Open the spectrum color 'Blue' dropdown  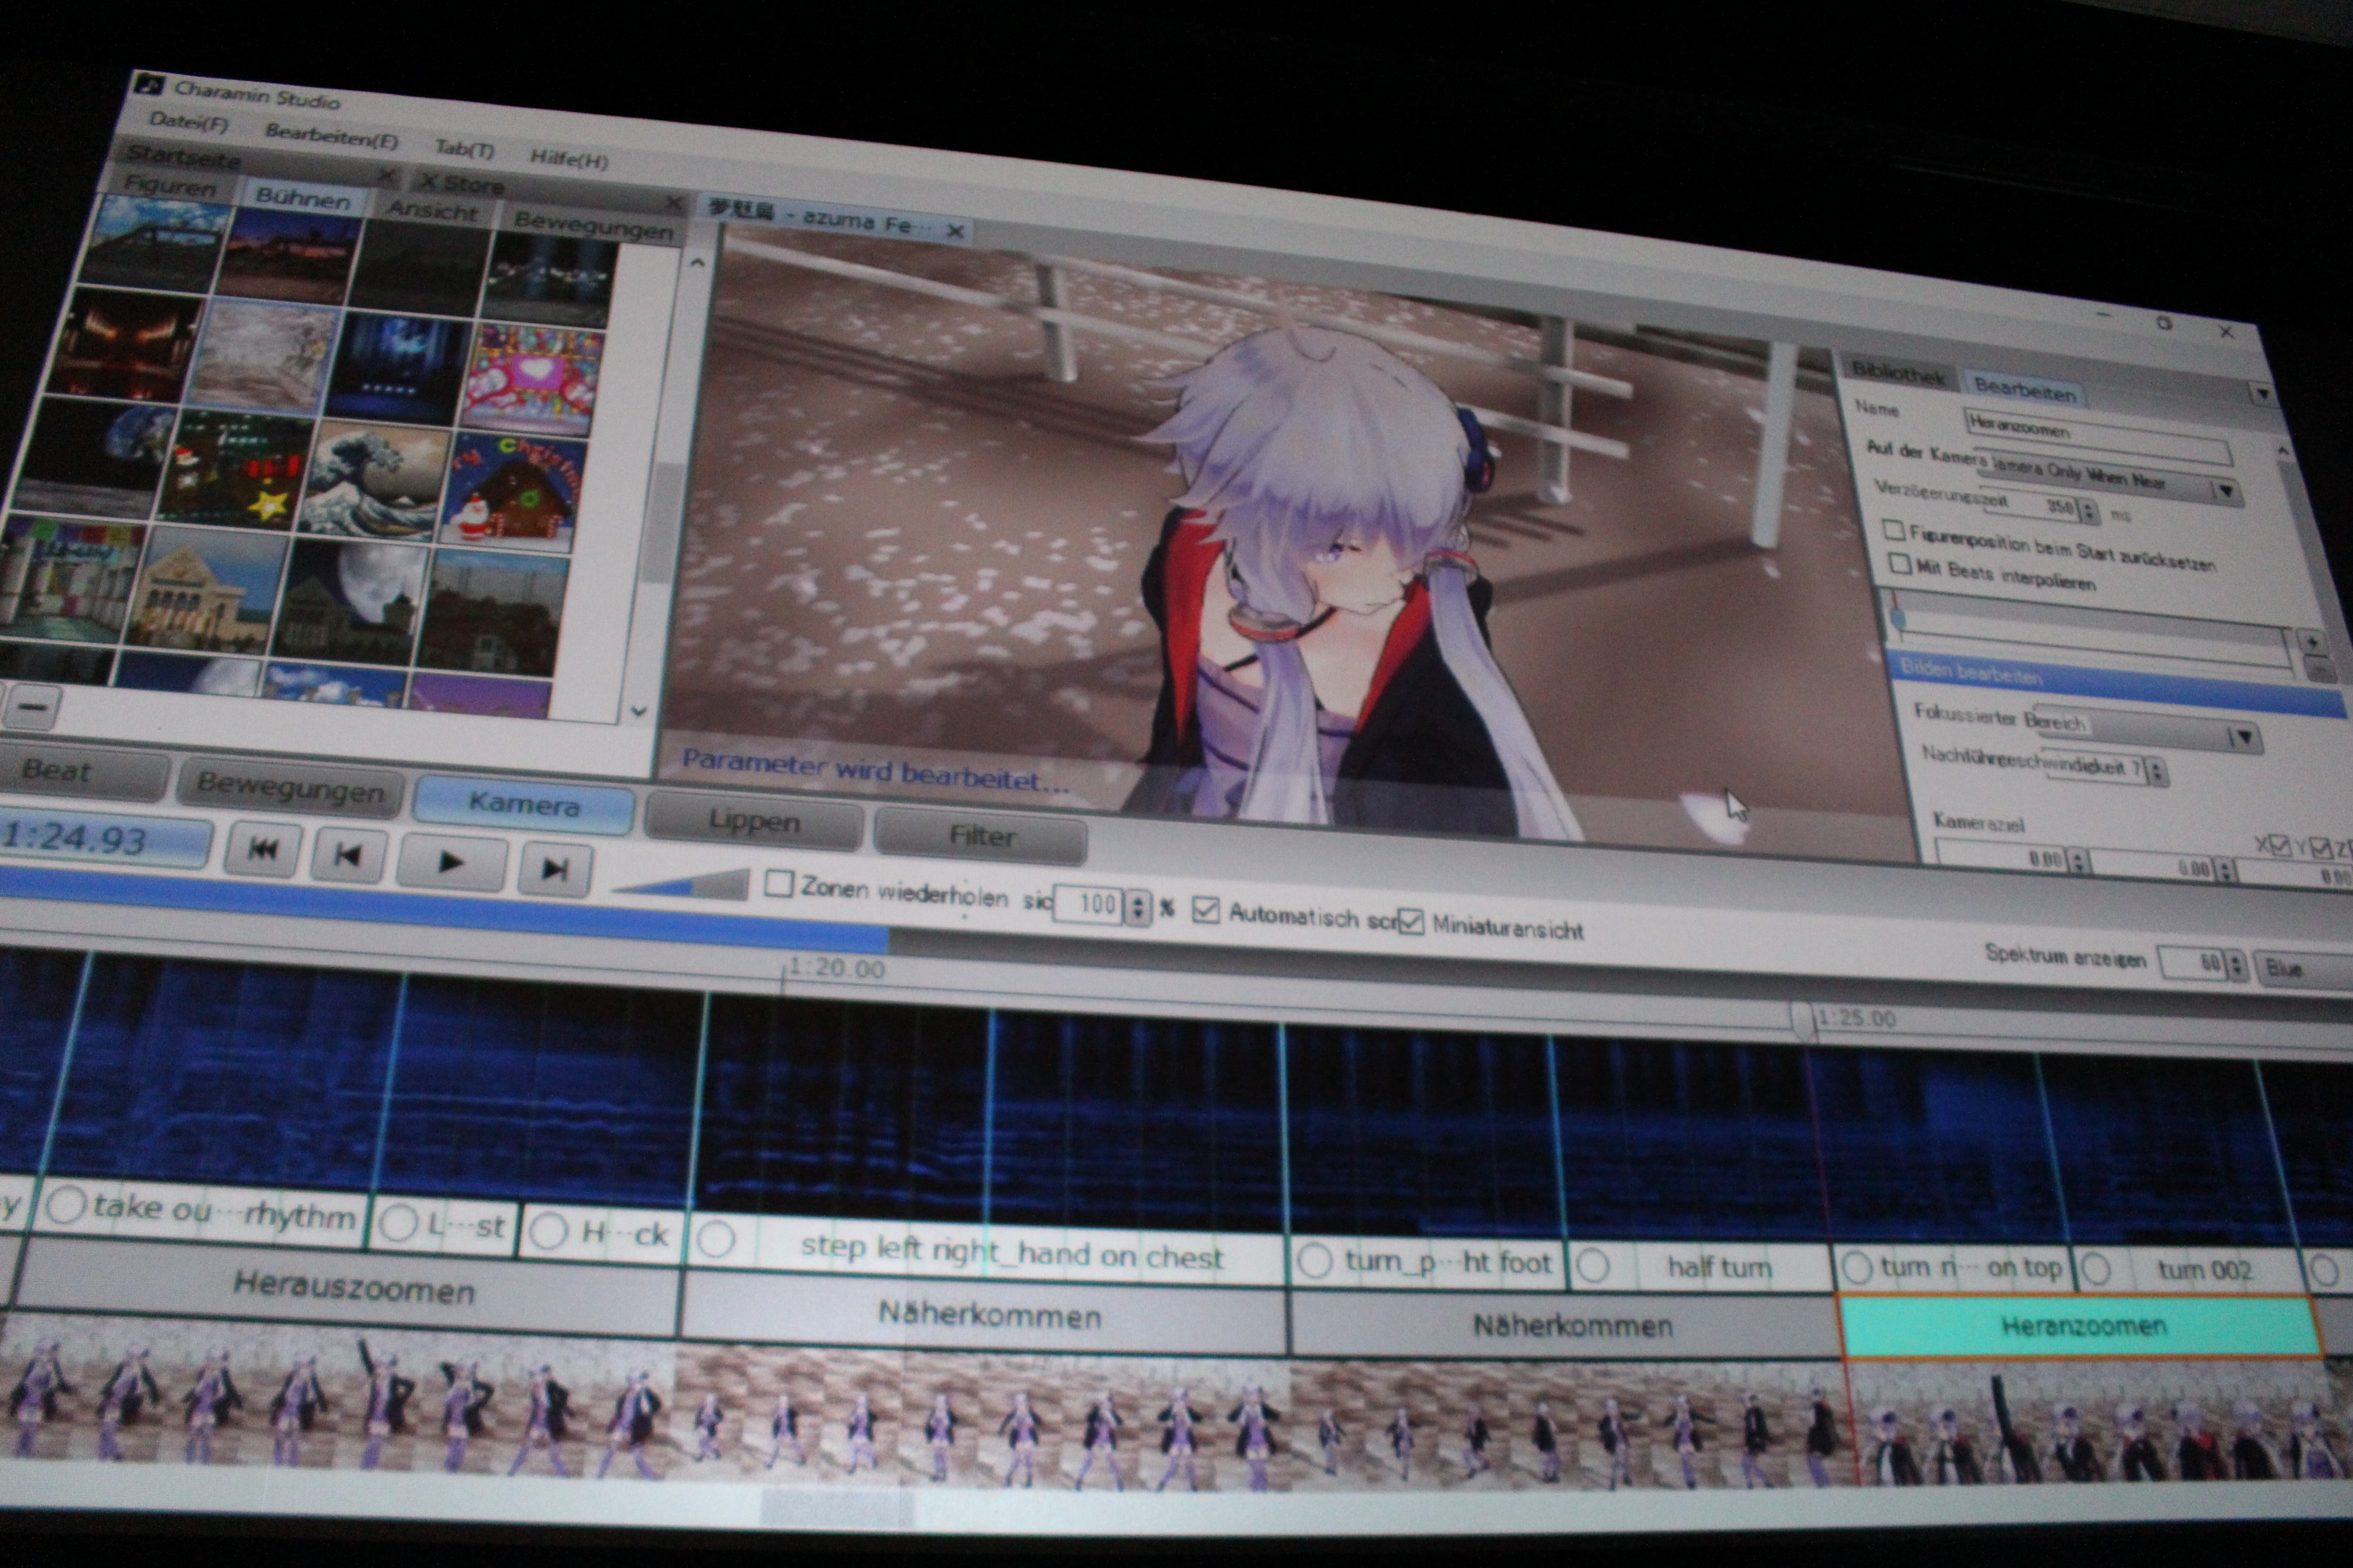[x=2305, y=969]
